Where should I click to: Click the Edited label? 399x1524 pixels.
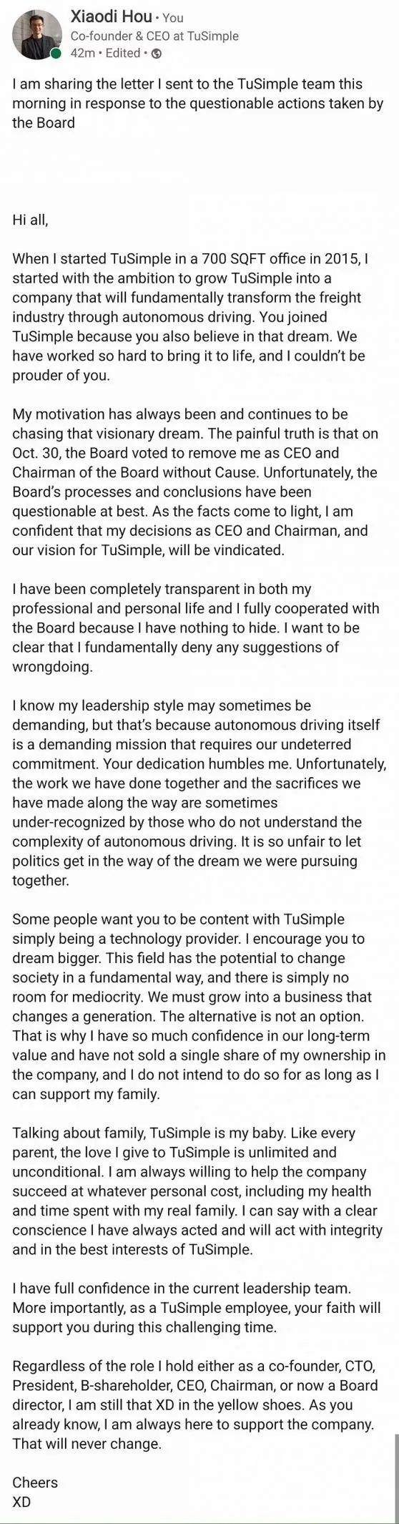[x=123, y=53]
